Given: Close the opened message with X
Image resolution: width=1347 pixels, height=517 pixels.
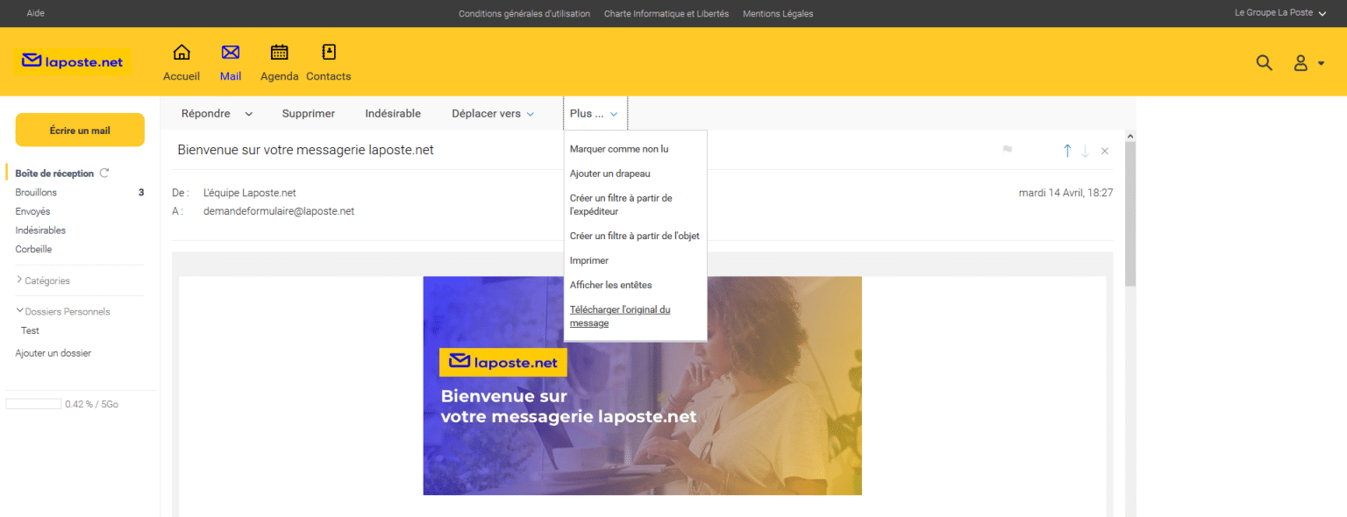Looking at the screenshot, I should (1105, 151).
